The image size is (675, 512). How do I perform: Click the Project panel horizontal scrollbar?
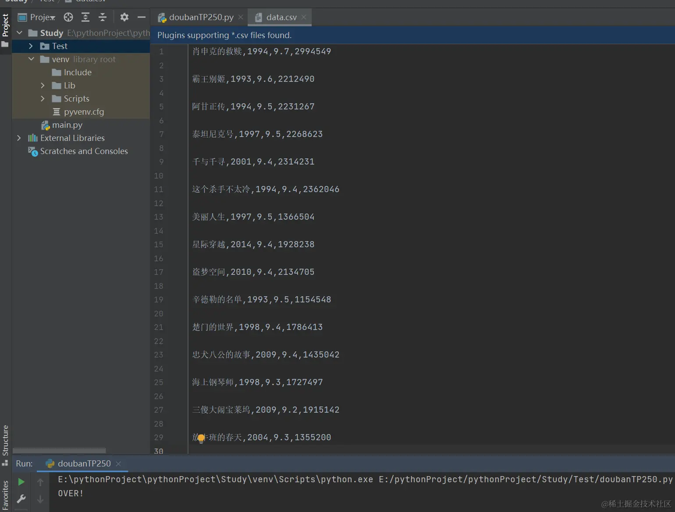point(59,450)
